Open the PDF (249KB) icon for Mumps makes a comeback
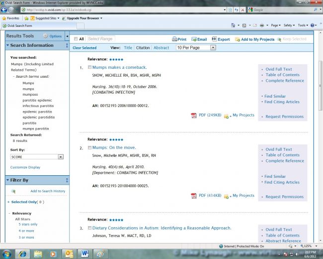Viewport: 323px width, 259px height. [x=194, y=115]
